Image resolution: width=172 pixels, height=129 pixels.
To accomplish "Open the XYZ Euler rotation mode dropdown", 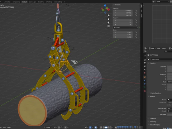I will pyautogui.click(x=126, y=28).
